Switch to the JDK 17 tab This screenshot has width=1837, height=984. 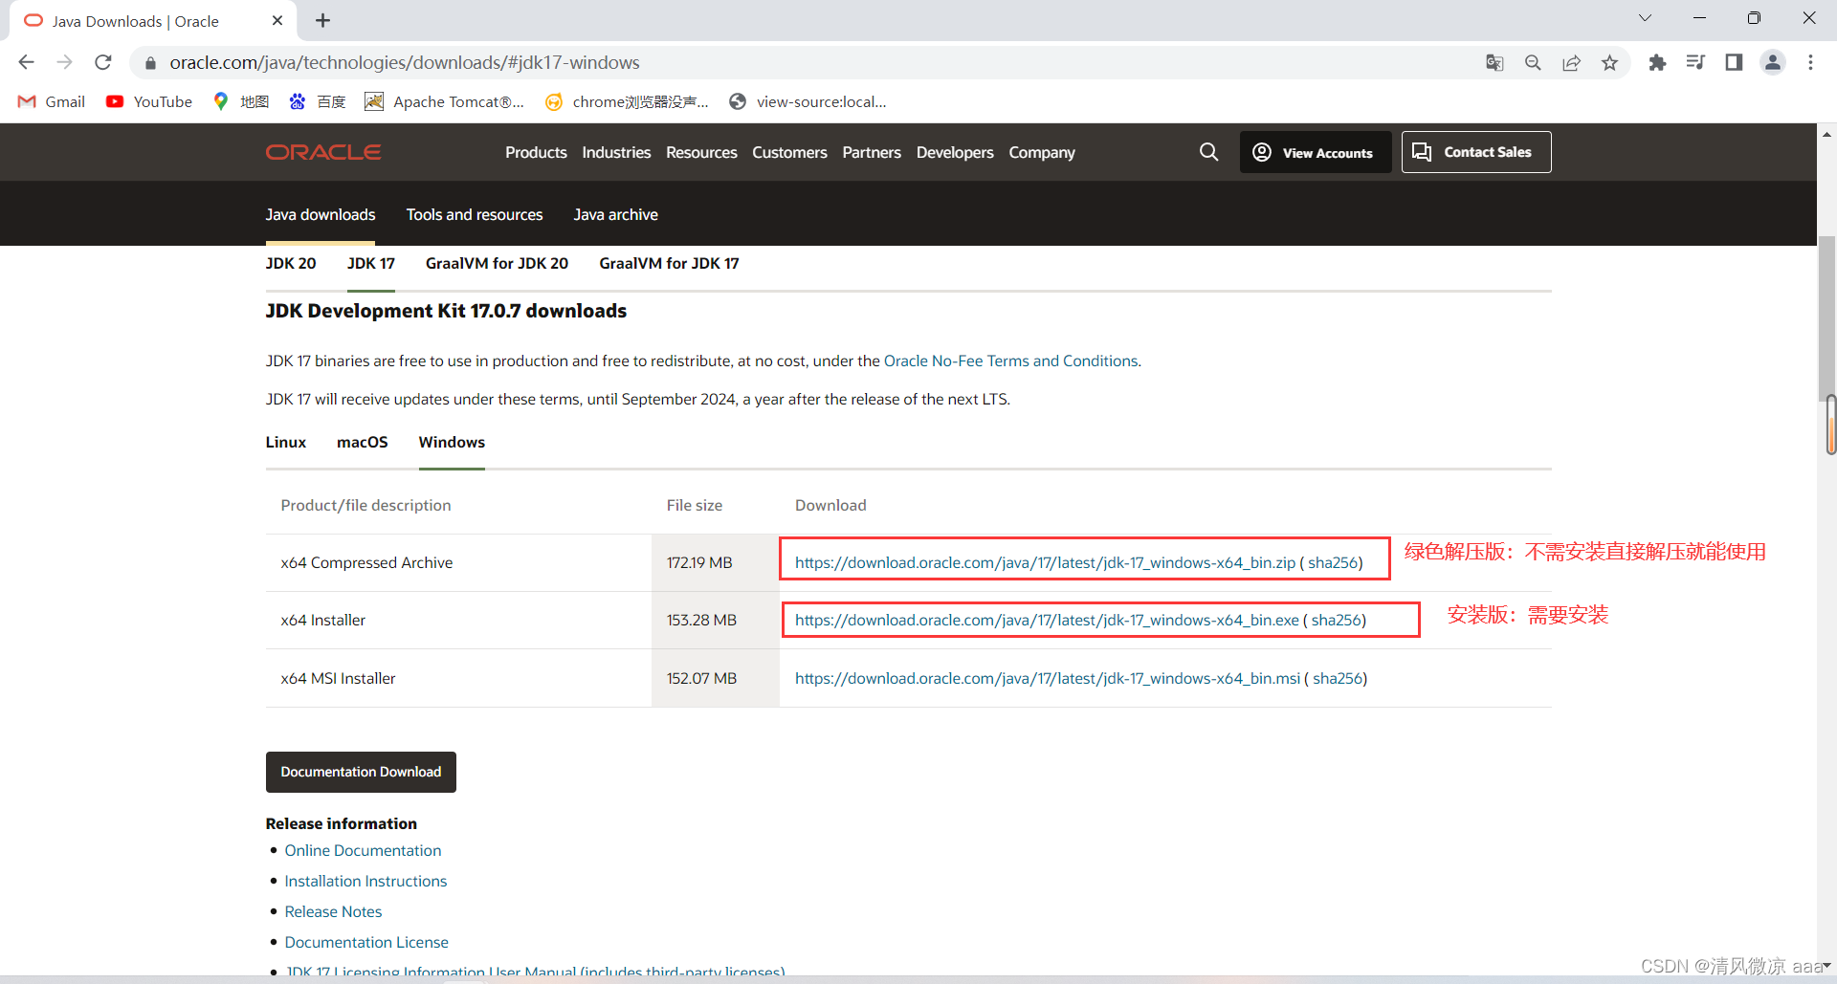click(371, 263)
